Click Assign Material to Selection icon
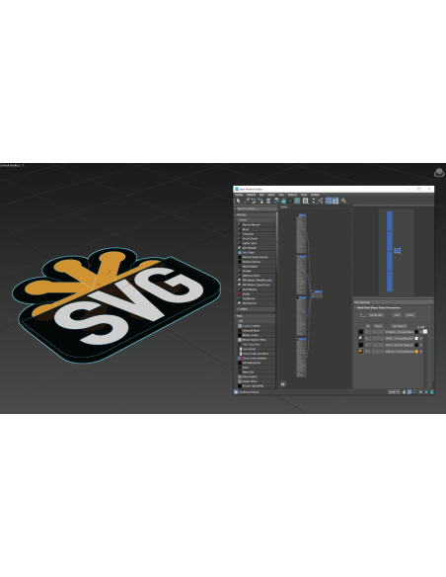 [x=260, y=201]
